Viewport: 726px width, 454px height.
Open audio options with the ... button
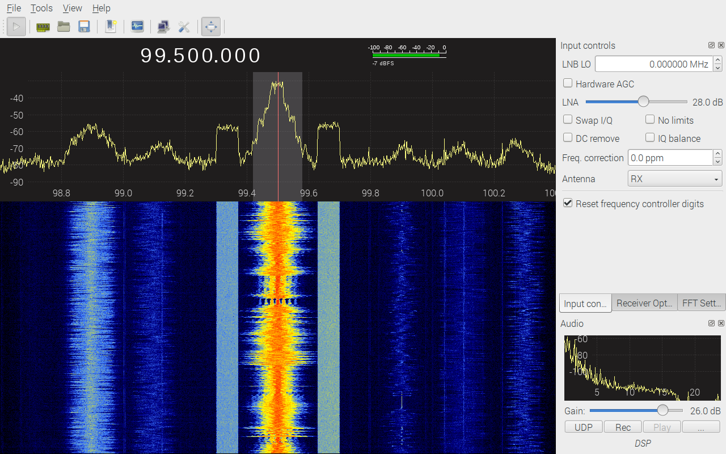coord(701,427)
